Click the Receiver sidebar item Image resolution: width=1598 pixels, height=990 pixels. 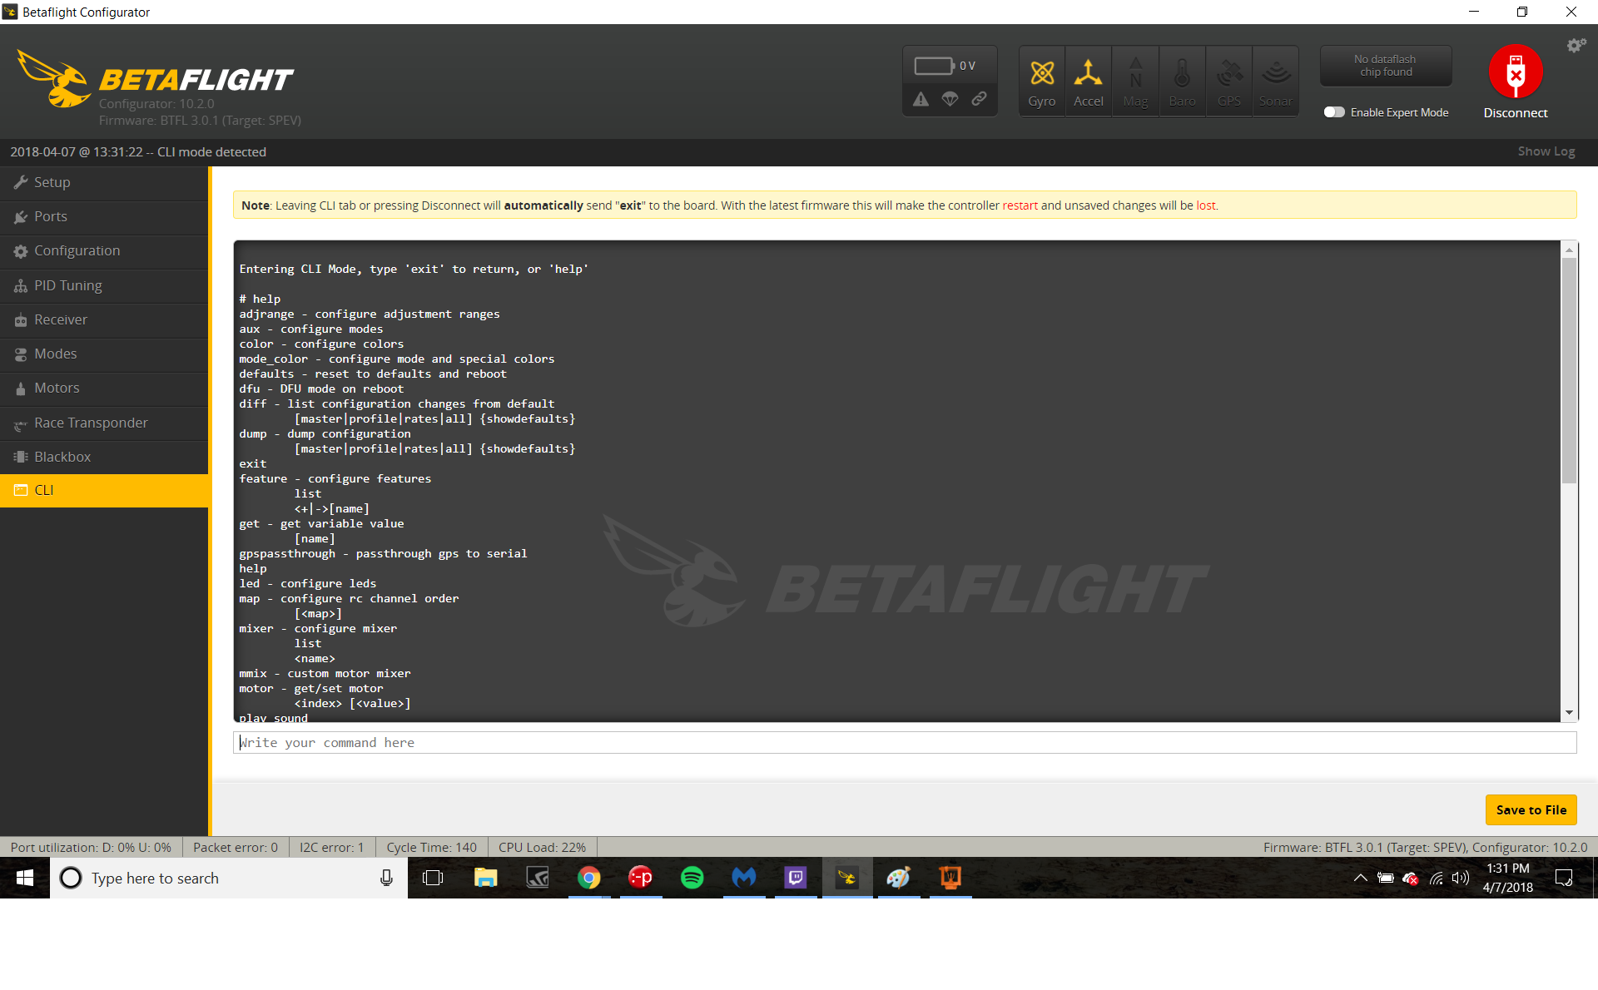(61, 318)
